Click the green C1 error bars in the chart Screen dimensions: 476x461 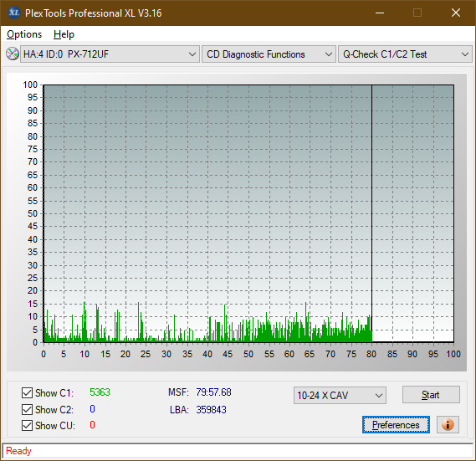207,331
